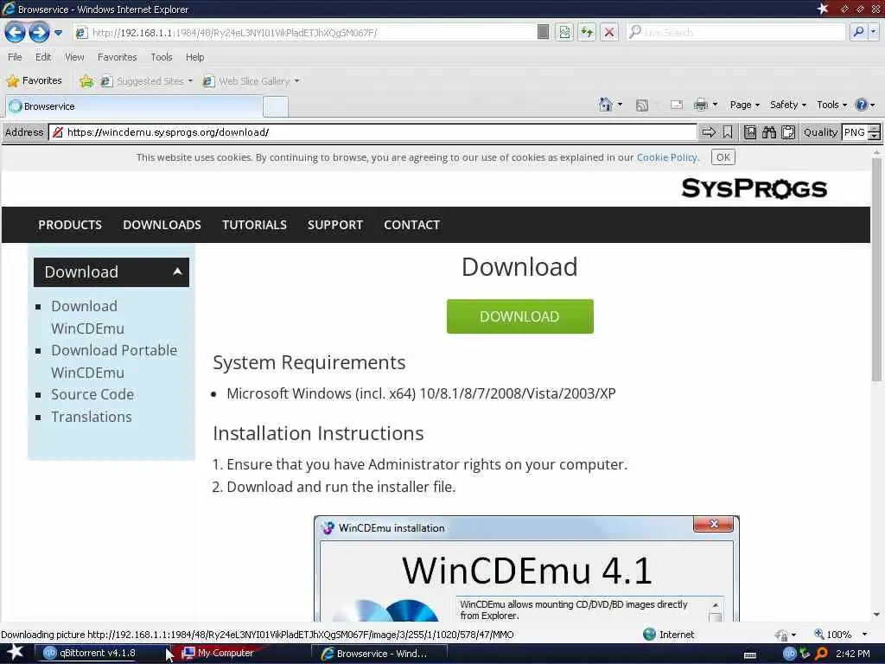Click the bookmarks list icon in the Browservice bar
885x664 pixels.
[x=749, y=132]
